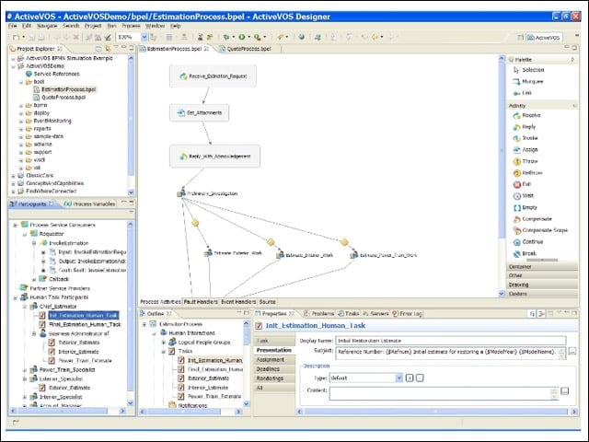Expand the deploy folder in Project Explorer

(21, 113)
